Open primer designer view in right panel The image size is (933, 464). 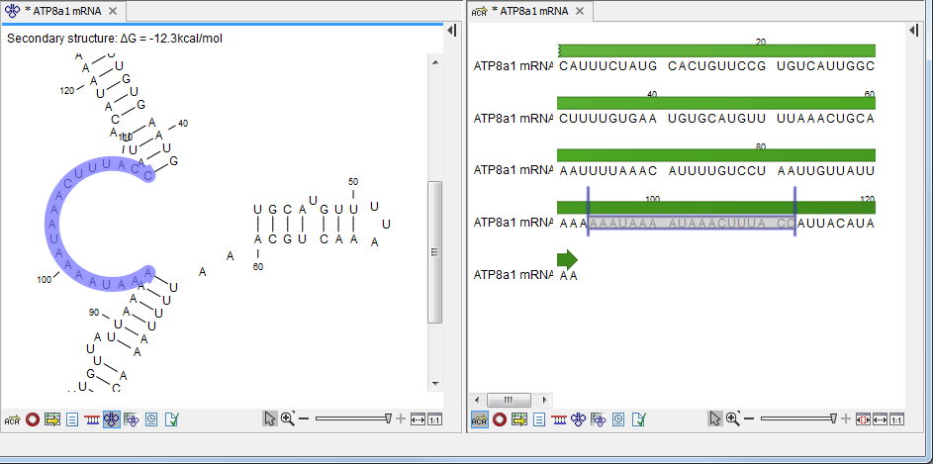click(559, 419)
